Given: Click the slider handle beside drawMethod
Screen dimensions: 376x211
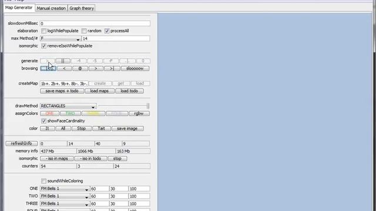Looking at the screenshot, I should pyautogui.click(x=147, y=105).
